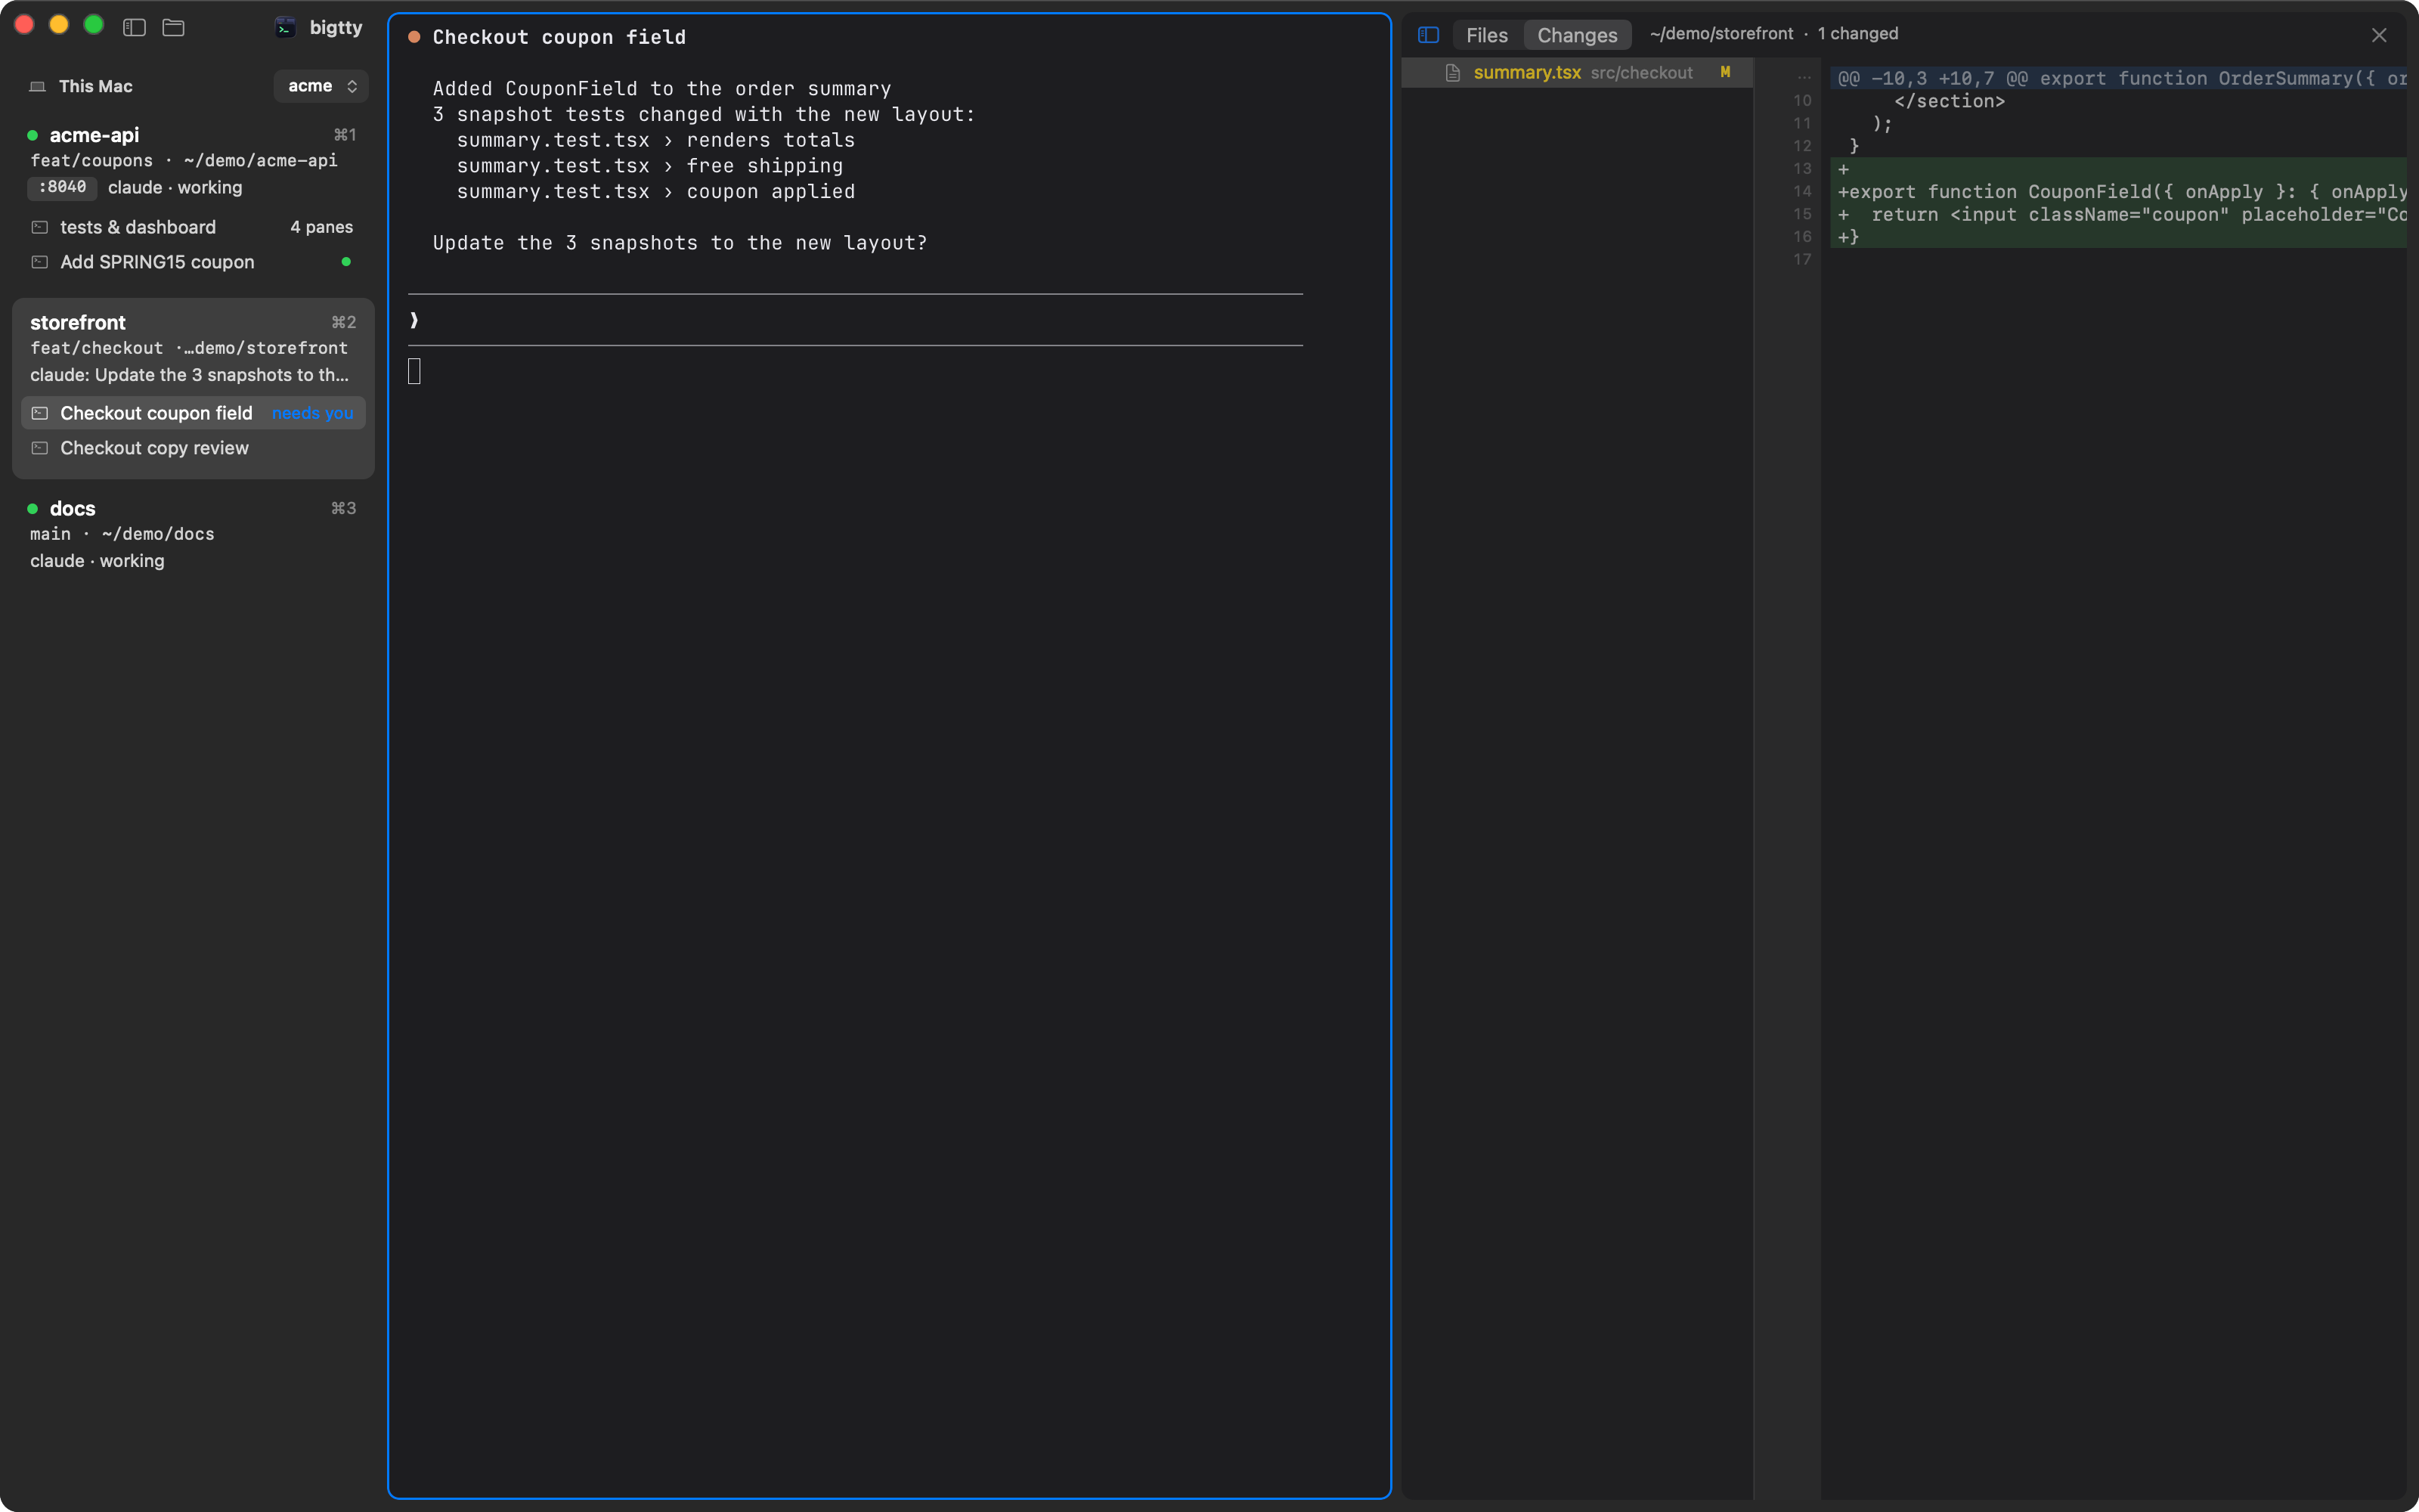This screenshot has width=2419, height=1512.
Task: Select the docs project
Action: [73, 509]
